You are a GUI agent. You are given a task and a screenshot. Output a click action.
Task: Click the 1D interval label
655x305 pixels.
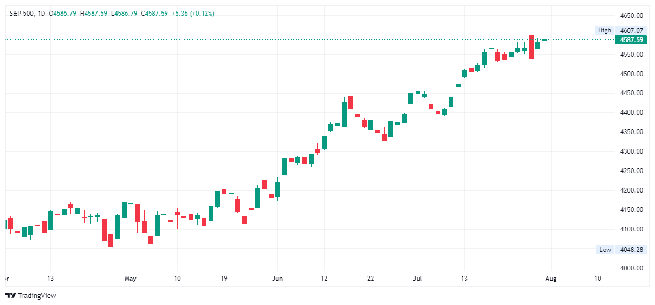[42, 14]
